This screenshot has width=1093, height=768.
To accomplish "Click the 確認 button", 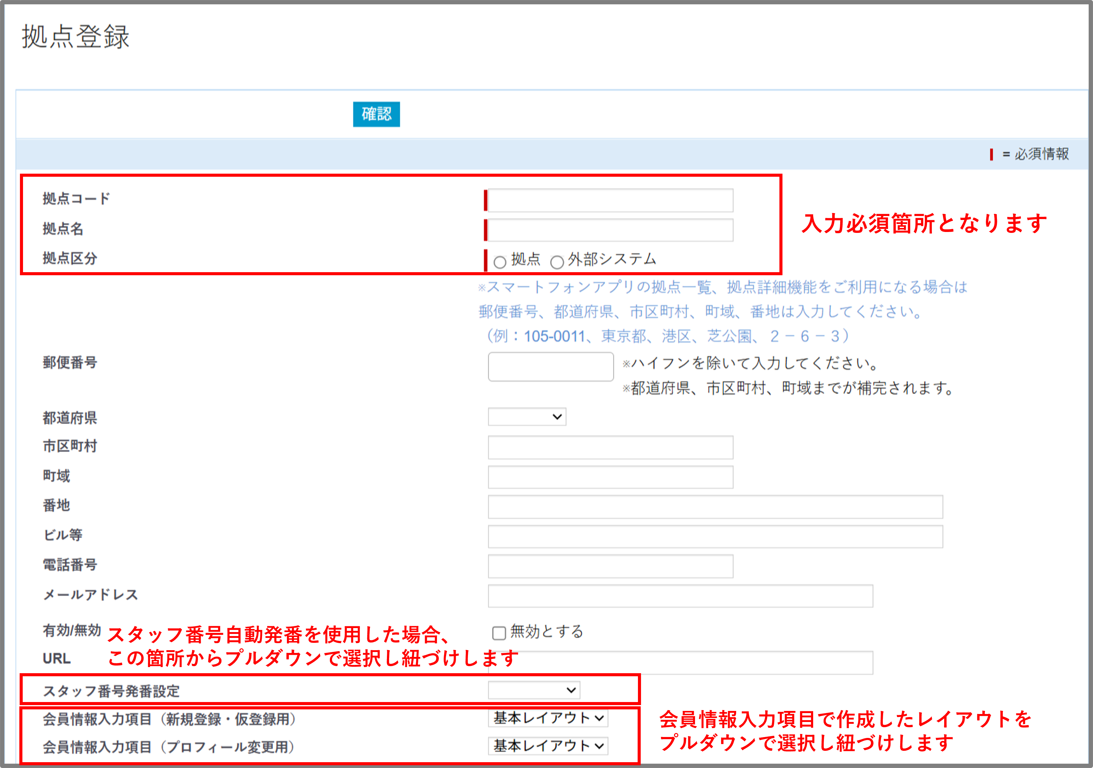I will [x=376, y=114].
